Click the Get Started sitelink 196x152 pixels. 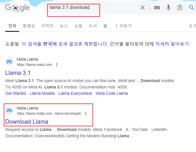pyautogui.click(x=16, y=93)
